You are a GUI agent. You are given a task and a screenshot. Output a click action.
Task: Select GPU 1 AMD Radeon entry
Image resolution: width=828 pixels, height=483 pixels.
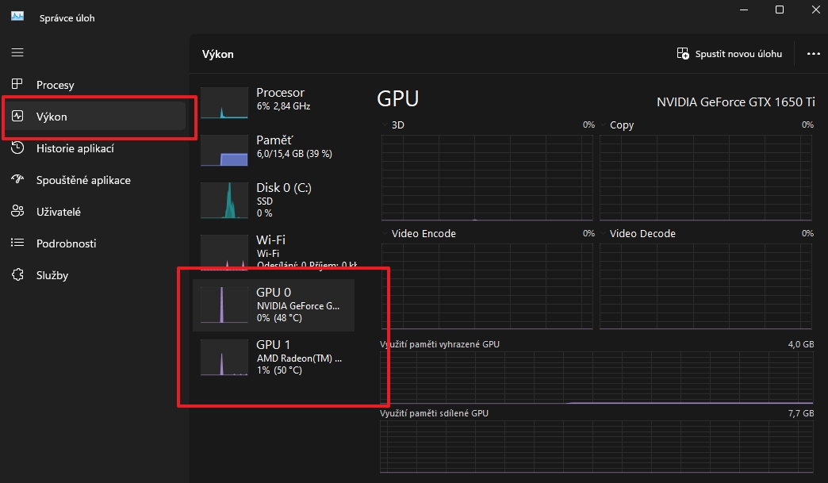(x=274, y=357)
